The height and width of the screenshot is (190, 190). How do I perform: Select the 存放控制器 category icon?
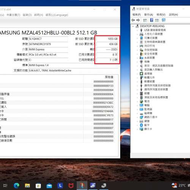click(x=141, y=50)
